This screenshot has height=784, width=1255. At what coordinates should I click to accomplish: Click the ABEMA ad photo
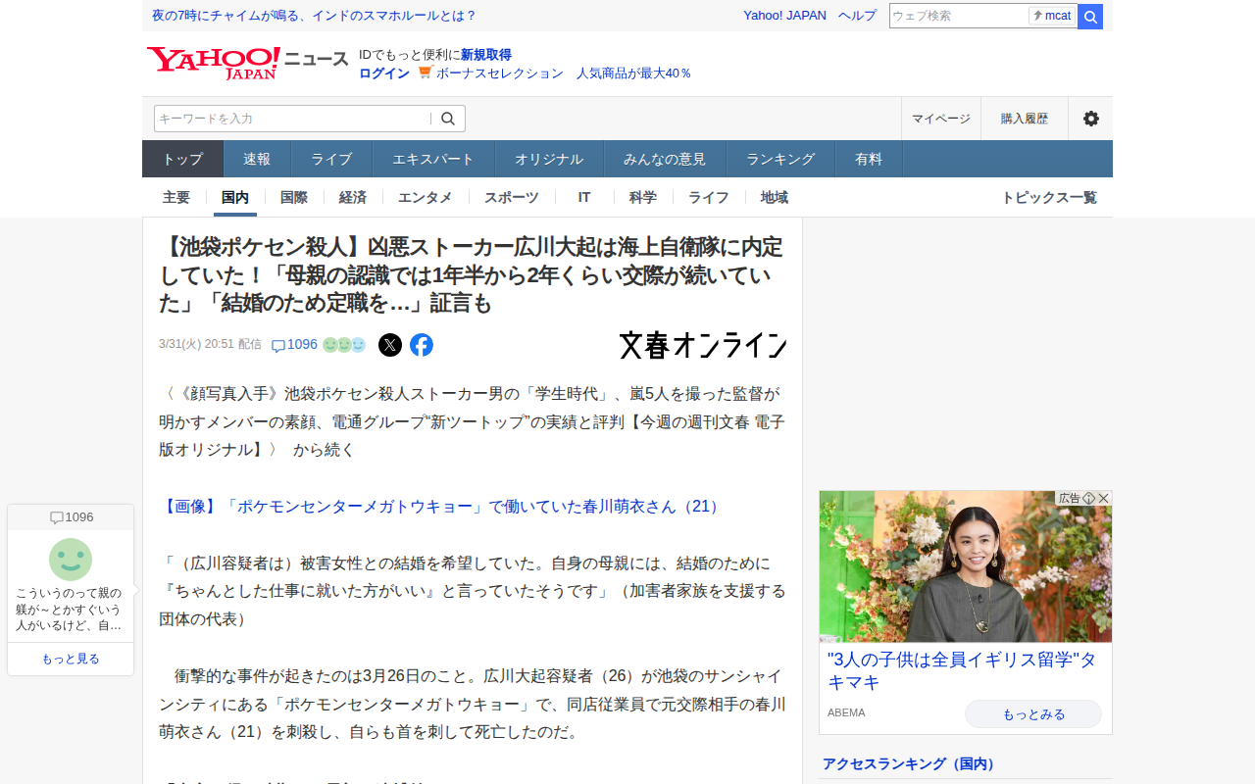[966, 566]
